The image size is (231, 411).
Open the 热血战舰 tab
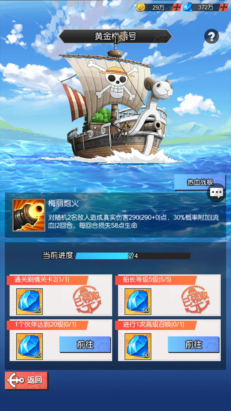pos(200,183)
